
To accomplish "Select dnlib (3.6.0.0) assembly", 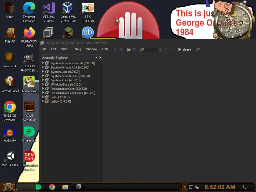I will pyautogui.click(x=60, y=97).
